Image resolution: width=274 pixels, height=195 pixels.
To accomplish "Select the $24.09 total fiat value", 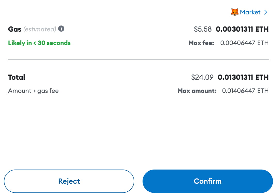I will coord(202,77).
